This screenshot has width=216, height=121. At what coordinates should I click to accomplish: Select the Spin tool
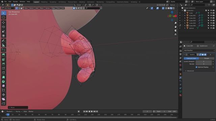pyautogui.click(x=3, y=81)
